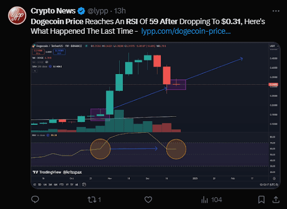287x209 pixels.
Task: Click the blue verified badge
Action: coord(81,11)
